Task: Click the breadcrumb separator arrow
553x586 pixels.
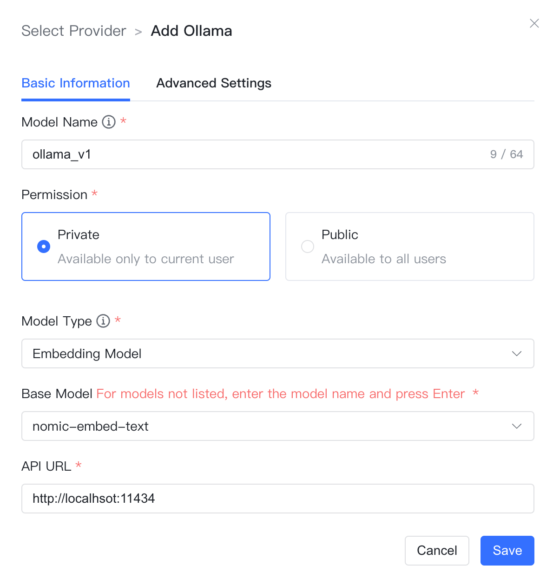Action: pyautogui.click(x=138, y=32)
